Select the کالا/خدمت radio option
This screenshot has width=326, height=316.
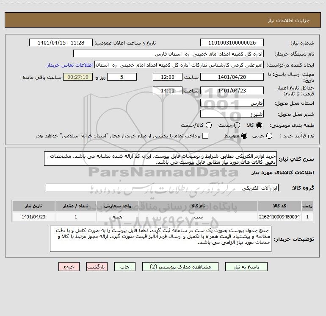tap(209, 125)
